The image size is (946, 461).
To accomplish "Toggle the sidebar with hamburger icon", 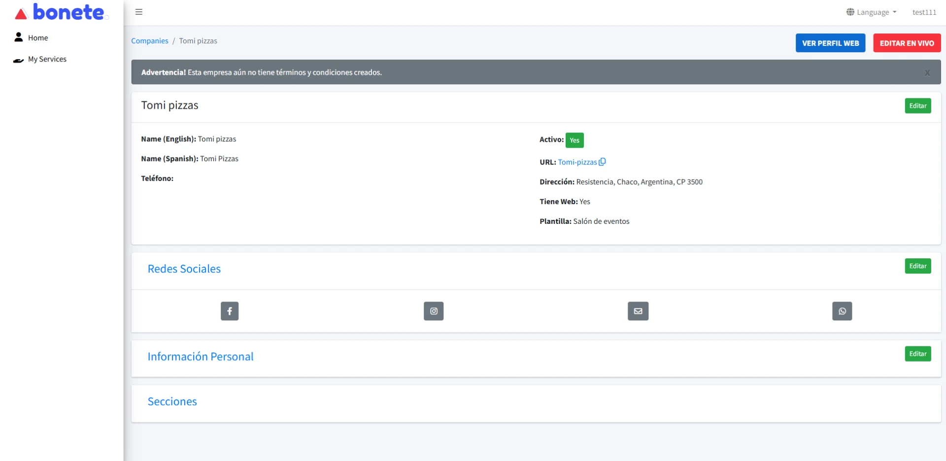I will click(x=139, y=12).
